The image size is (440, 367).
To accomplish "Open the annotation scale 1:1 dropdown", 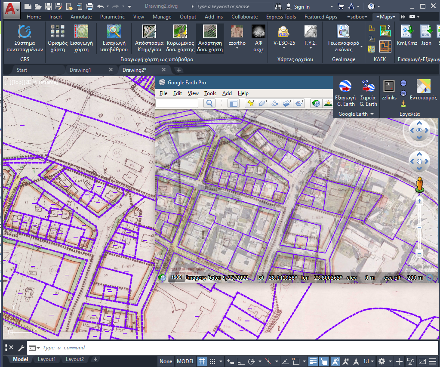I will pyautogui.click(x=369, y=361).
